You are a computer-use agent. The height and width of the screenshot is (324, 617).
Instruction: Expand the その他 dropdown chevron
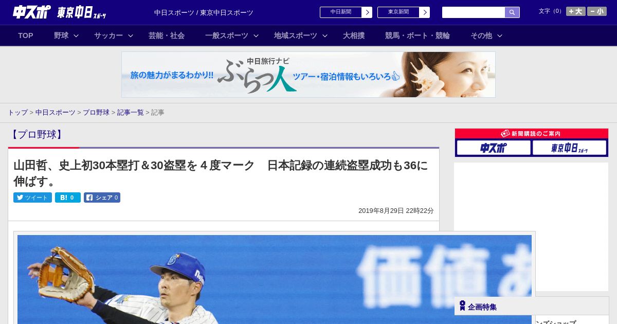click(500, 35)
